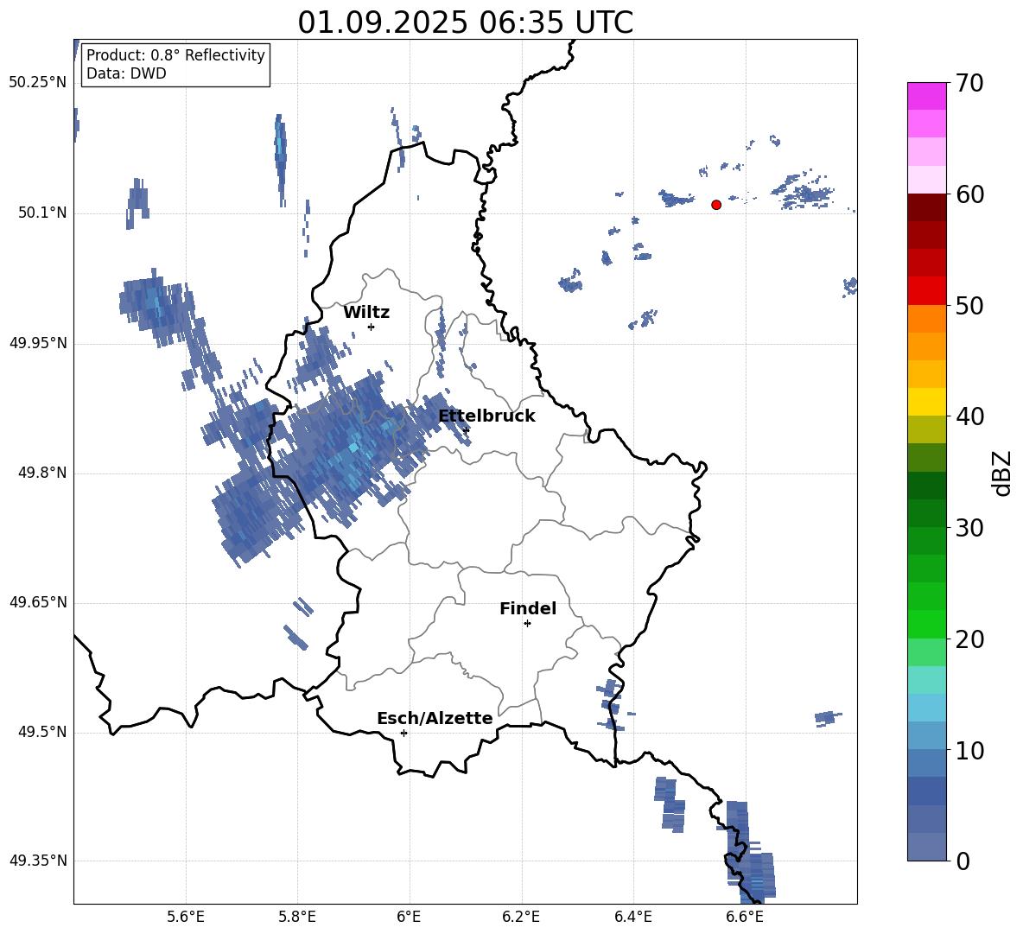Click the 49.35°N latitude label
Screen dimensions: 1023x934
[38, 861]
